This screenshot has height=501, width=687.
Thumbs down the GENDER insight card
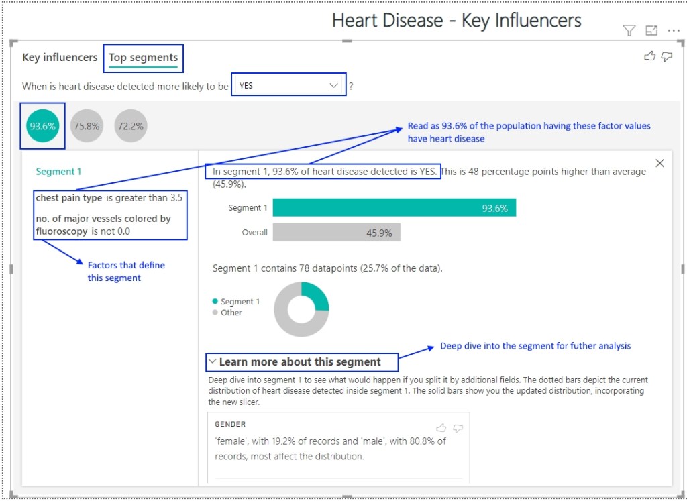click(458, 427)
